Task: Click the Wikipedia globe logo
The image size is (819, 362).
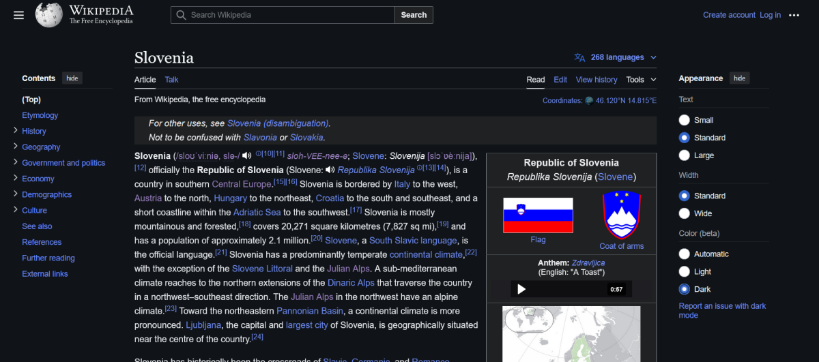Action: (49, 15)
